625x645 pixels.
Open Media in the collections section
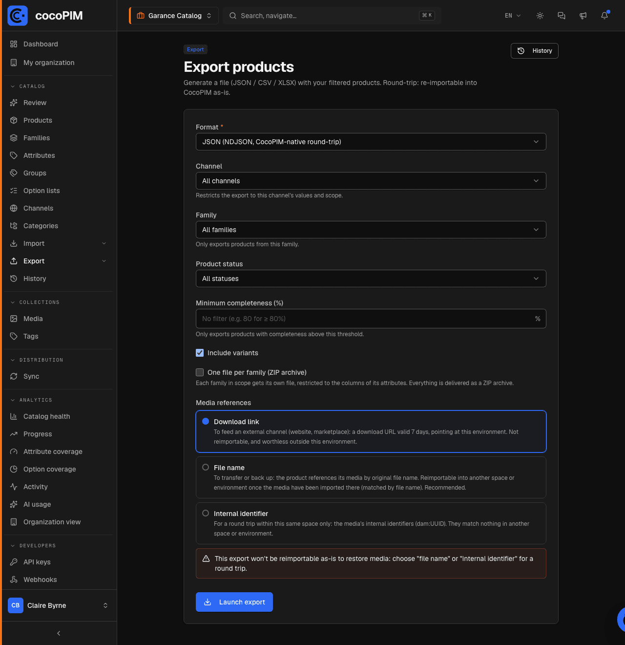[59, 319]
